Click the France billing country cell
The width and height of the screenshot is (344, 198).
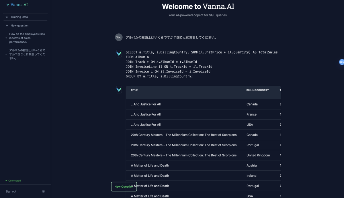point(251,114)
